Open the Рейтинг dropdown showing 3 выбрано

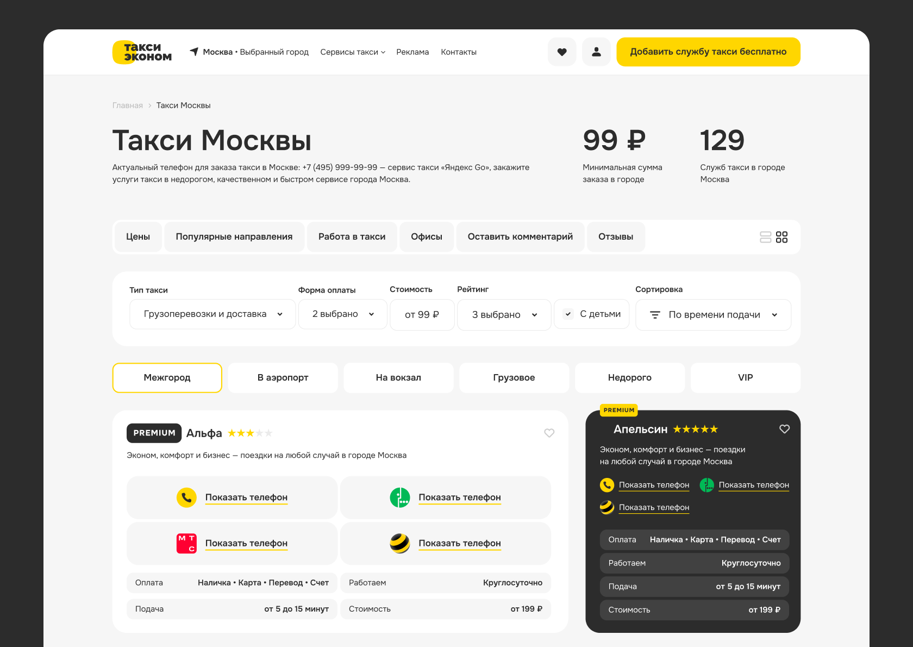(504, 315)
